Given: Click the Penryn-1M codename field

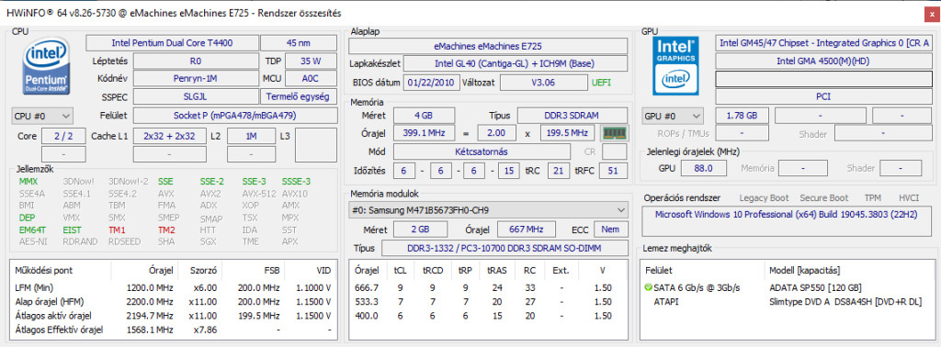Looking at the screenshot, I should pyautogui.click(x=196, y=79).
